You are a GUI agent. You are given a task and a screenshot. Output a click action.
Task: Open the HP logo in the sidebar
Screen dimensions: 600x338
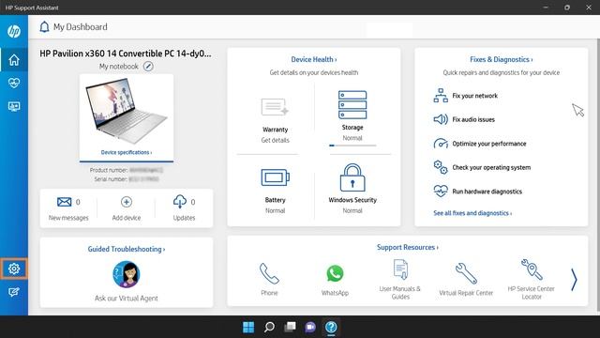click(x=14, y=31)
